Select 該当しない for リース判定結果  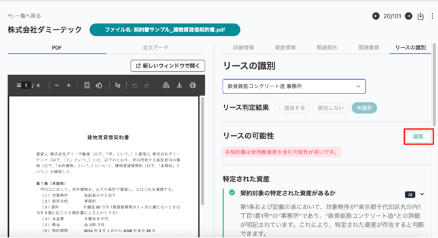331,108
